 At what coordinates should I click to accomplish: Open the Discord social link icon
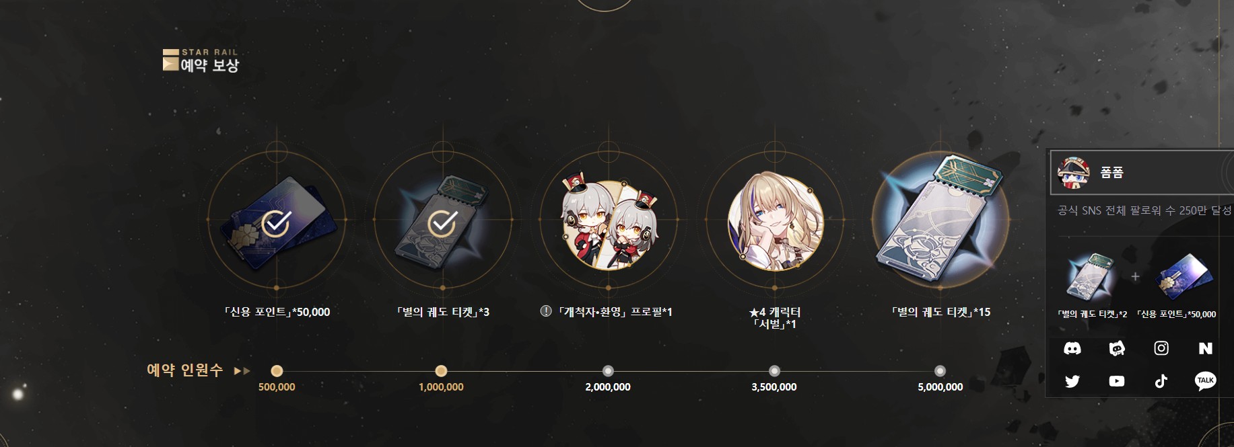[x=1072, y=348]
